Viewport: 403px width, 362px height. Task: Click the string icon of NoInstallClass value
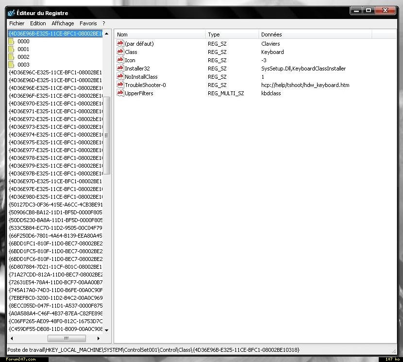[120, 76]
